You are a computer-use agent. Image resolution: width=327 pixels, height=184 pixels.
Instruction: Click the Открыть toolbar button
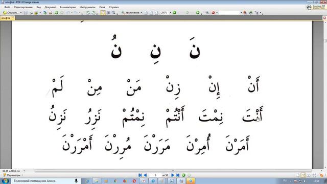pyautogui.click(x=11, y=13)
